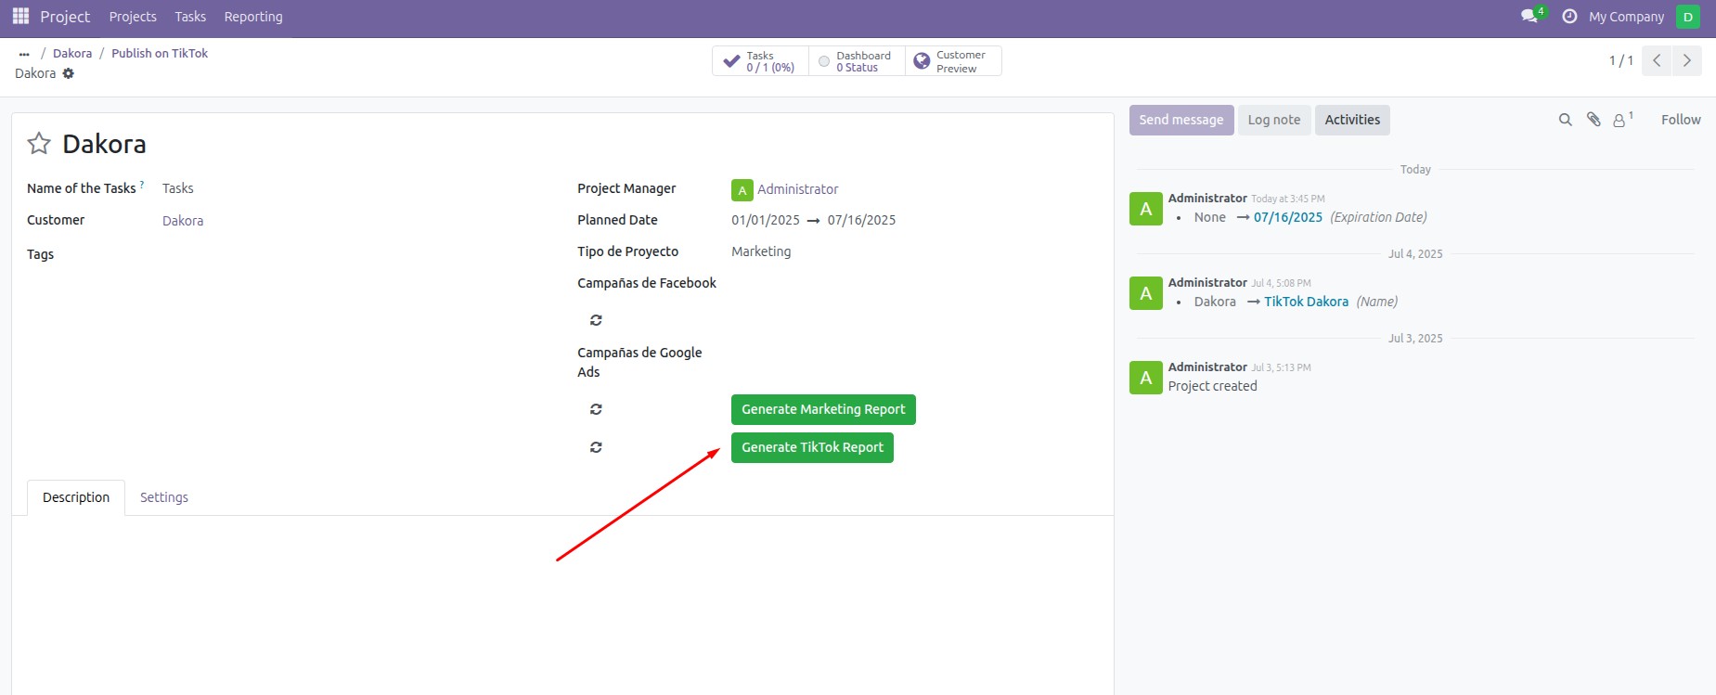Go to the previous record arrow
The image size is (1716, 695).
coord(1657,60)
